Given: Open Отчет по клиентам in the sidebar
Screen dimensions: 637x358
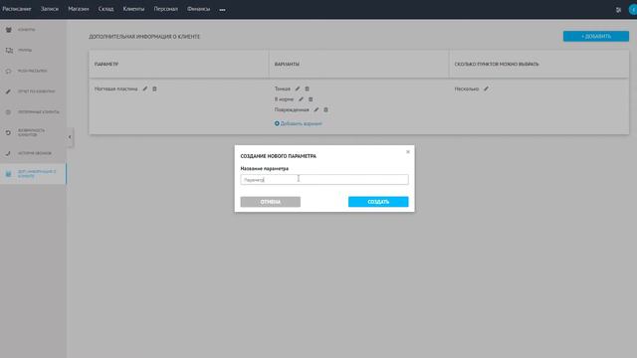Looking at the screenshot, I should tap(36, 91).
